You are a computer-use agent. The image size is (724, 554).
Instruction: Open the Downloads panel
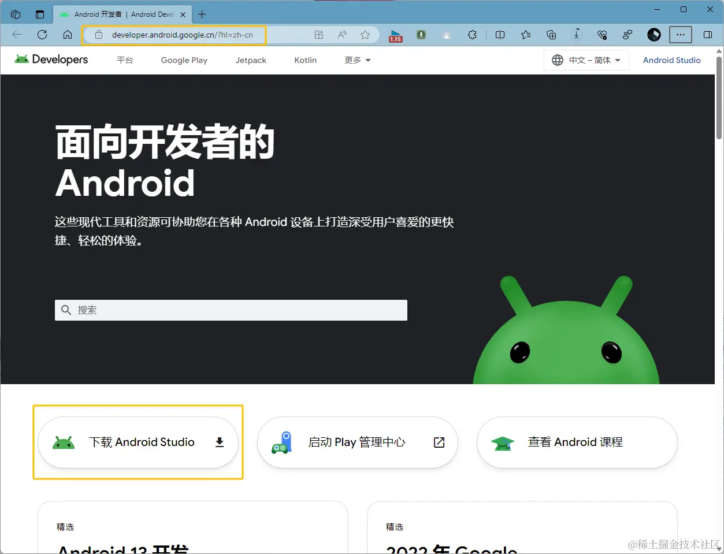click(577, 35)
